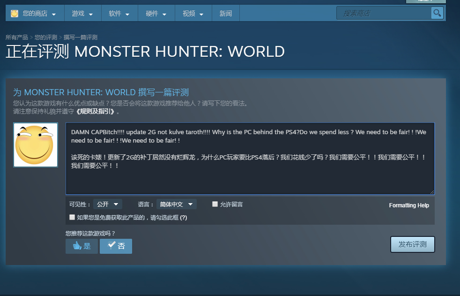Expand the 您的商店 menu
Screen dimensions: 460x296
(35, 14)
